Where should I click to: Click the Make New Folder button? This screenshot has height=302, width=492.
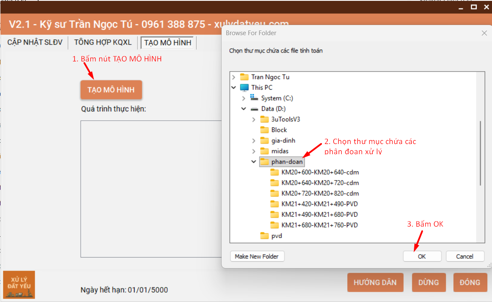click(x=257, y=256)
